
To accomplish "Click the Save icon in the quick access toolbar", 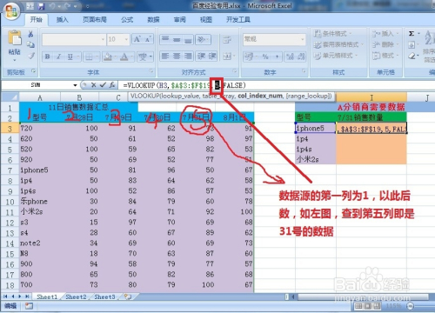I will point(42,6).
